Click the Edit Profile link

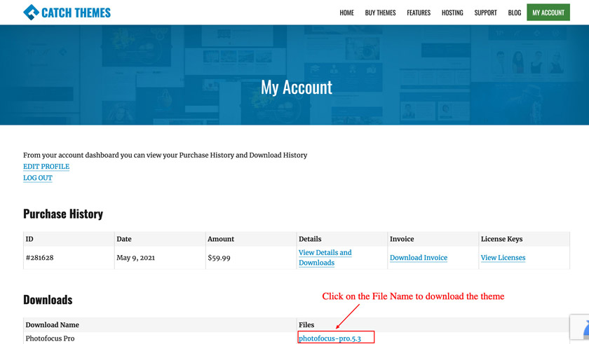(46, 167)
